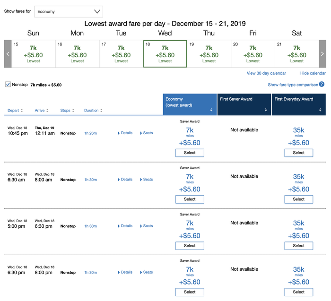Image resolution: width=331 pixels, height=301 pixels.
Task: Select 35k First Everyday award for 6:30 am flight
Action: [x=299, y=199]
